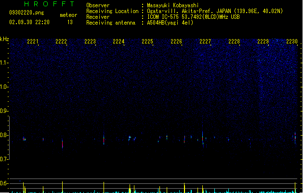Click time marker 2221
Screen dimensions: 303x193
tap(32, 41)
